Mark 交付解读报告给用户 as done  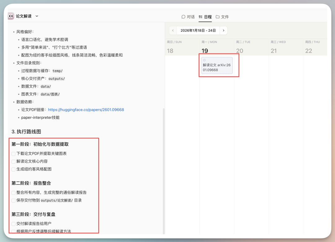tap(13, 224)
